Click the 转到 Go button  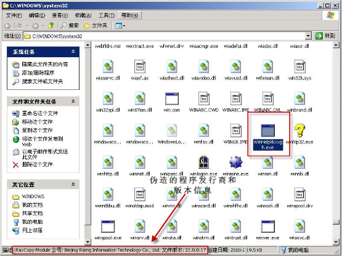[325, 36]
